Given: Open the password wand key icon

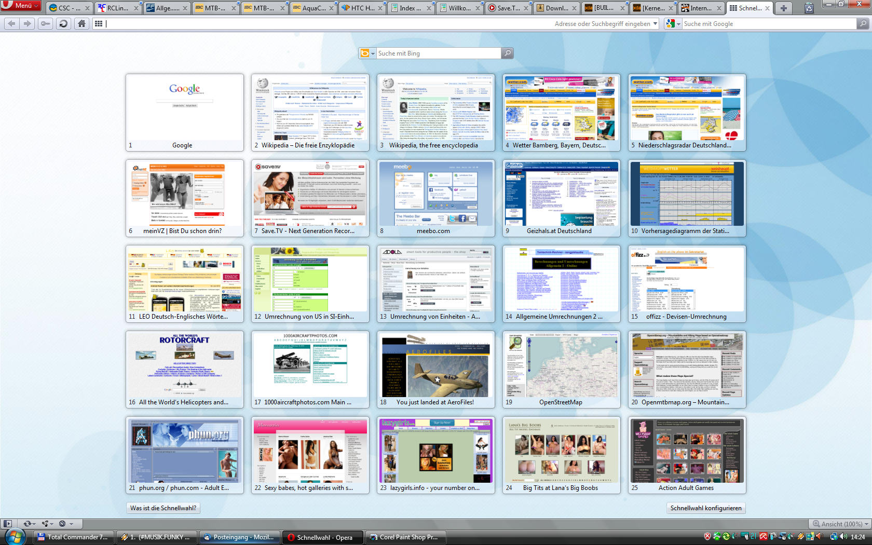Looking at the screenshot, I should pyautogui.click(x=46, y=24).
